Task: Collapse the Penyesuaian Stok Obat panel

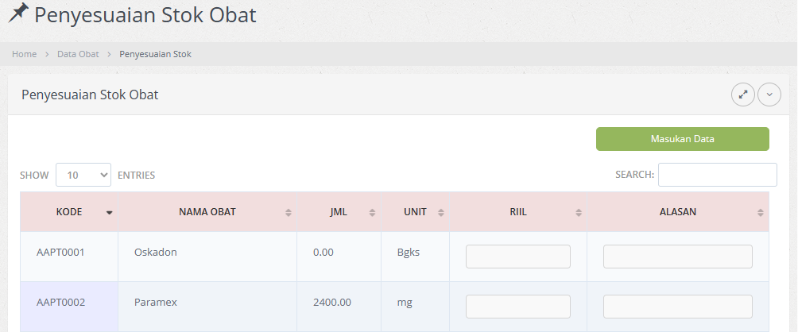Action: 769,95
